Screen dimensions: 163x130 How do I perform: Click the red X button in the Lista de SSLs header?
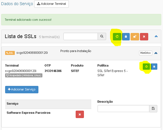[144, 37]
